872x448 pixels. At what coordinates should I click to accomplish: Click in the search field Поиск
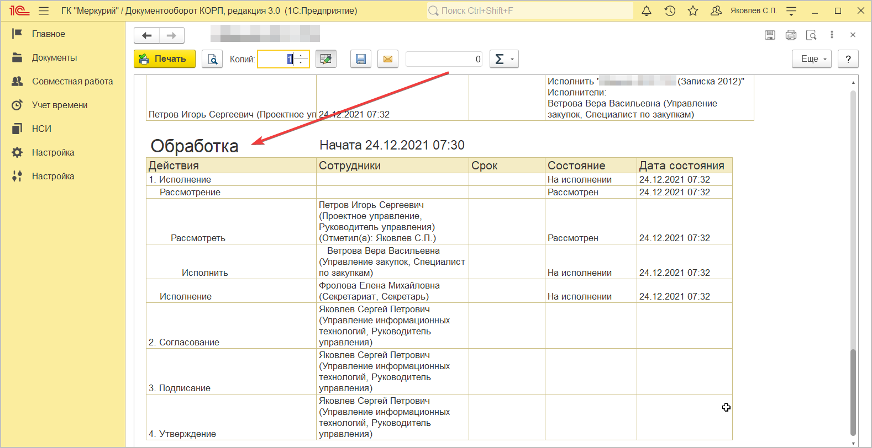530,11
